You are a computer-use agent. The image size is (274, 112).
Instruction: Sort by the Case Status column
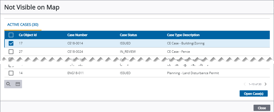point(128,35)
